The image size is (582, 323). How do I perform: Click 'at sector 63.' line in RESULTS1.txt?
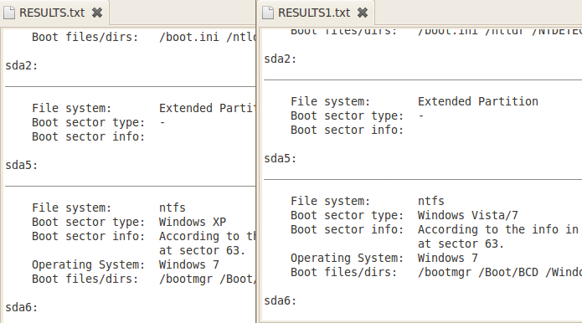pyautogui.click(x=461, y=244)
